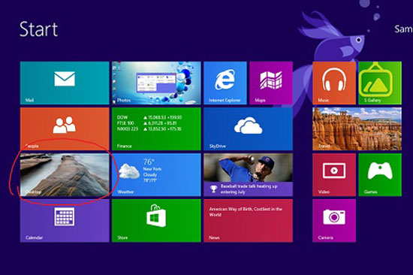Screen dimensions: 413x275
Task: Click the Start heading text
Action: [x=39, y=29]
